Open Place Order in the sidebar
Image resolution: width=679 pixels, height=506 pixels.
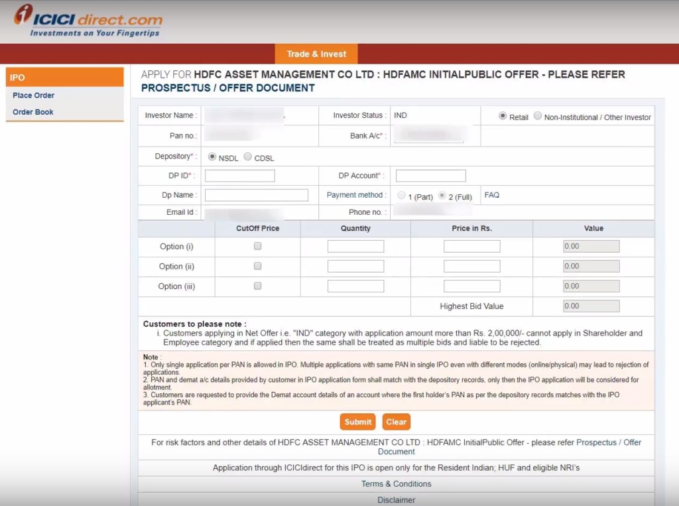(x=33, y=95)
